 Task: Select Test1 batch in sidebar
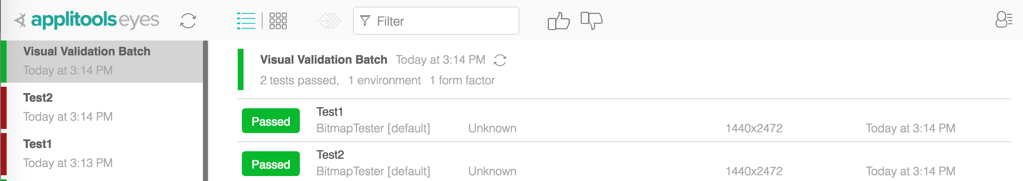point(102,154)
